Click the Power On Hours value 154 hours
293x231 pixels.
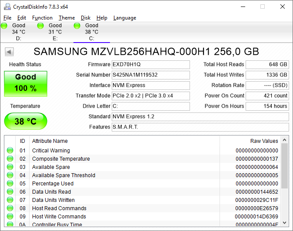pos(267,106)
